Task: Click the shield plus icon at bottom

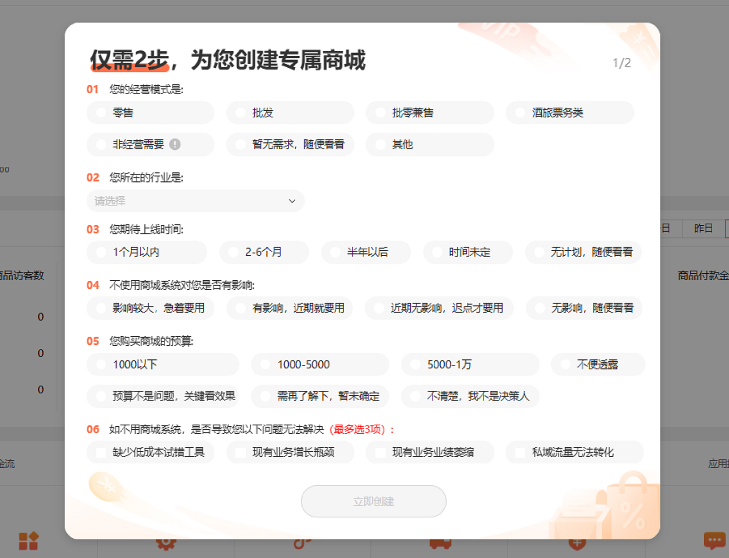Action: (577, 544)
